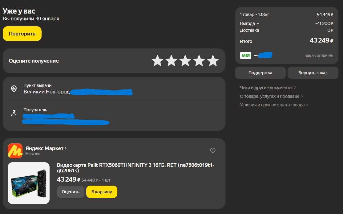Add the video card В корзину
This screenshot has height=214, width=343.
click(102, 192)
